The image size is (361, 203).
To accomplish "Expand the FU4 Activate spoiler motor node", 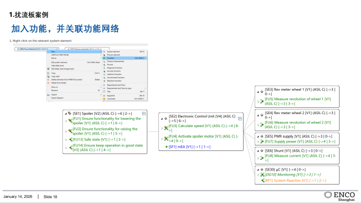I will click(162, 139).
